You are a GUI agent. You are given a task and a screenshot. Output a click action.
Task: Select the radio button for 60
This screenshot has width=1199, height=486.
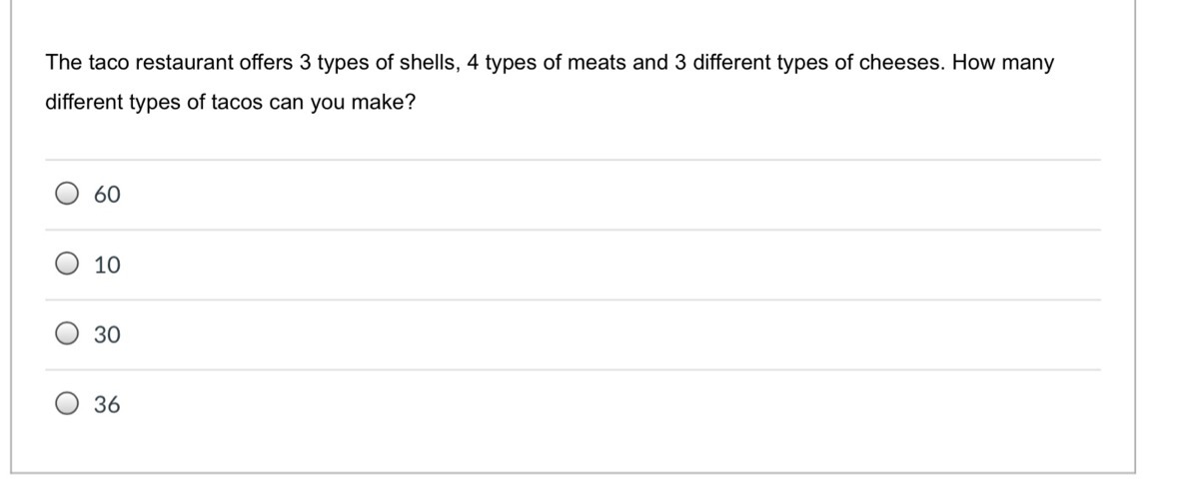[x=67, y=194]
